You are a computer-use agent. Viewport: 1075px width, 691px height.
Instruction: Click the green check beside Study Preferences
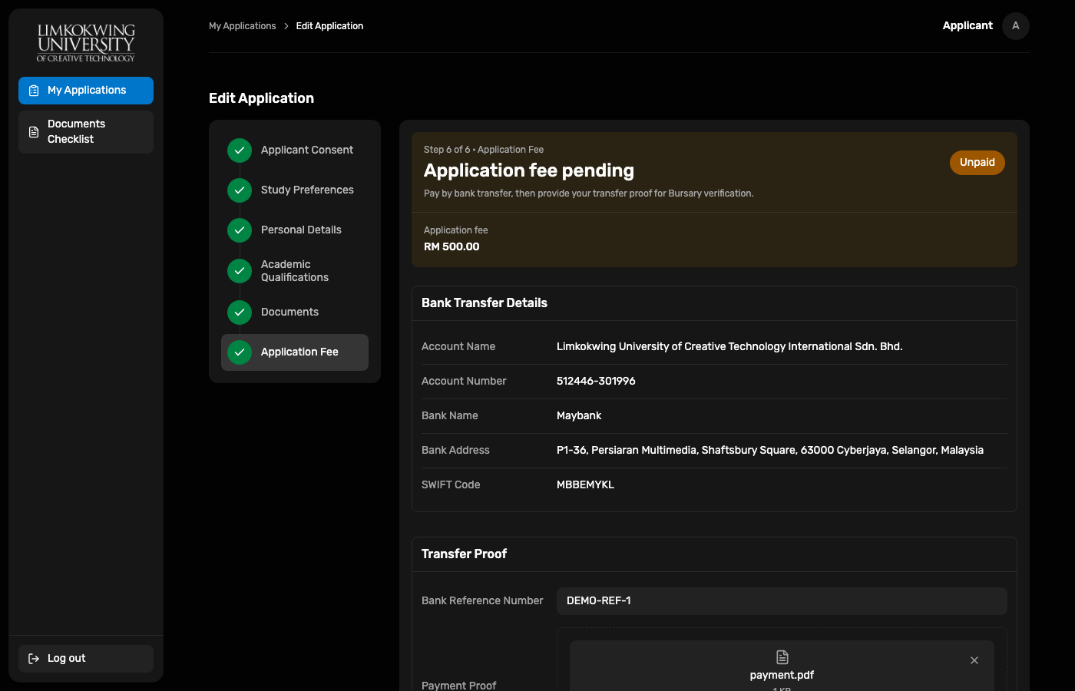(x=240, y=190)
